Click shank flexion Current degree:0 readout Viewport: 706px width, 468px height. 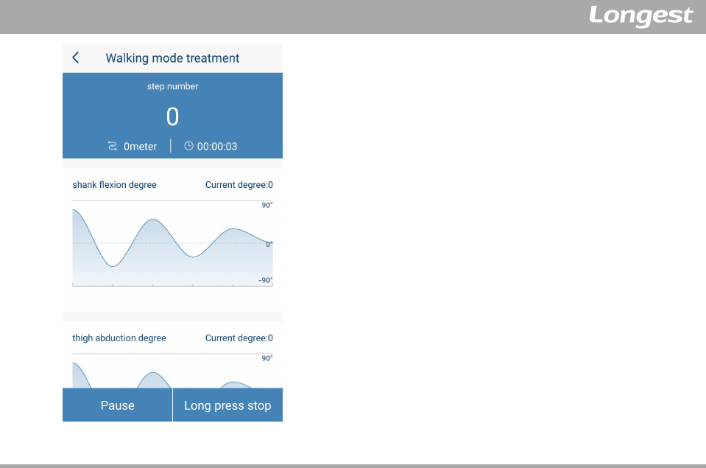click(239, 185)
